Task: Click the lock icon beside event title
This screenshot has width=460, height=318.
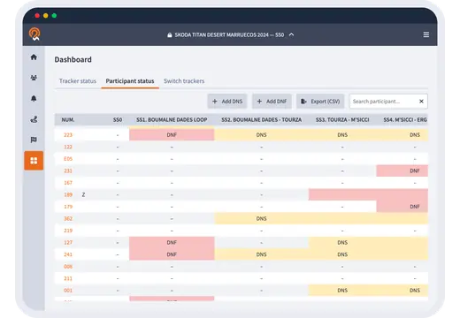Action: point(170,35)
